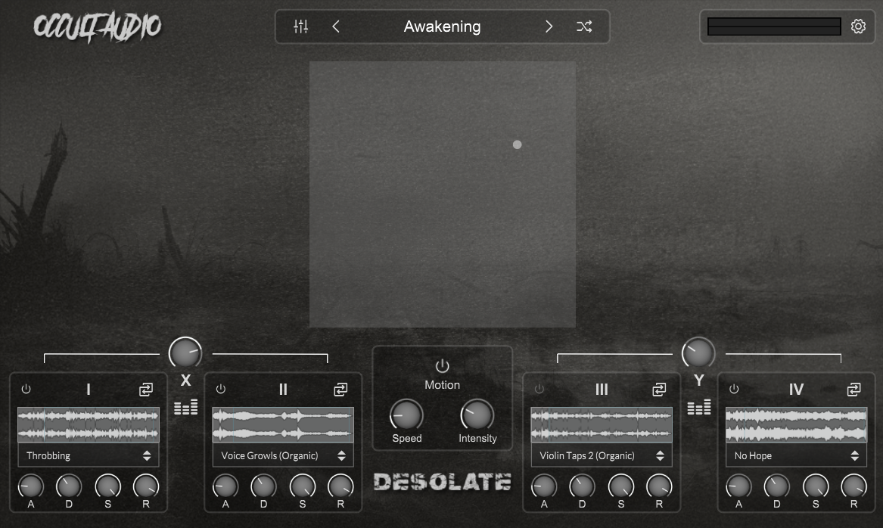Go to previous preset with left arrow

[336, 26]
